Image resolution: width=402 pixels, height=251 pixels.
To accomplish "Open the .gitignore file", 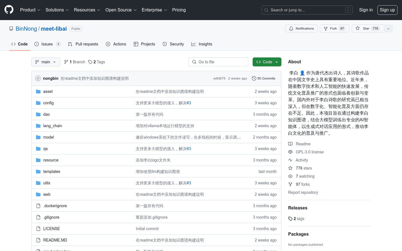I will click(x=51, y=217).
